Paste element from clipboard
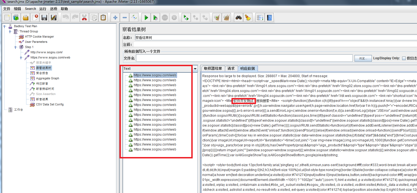This screenshot has width=417, height=193. (103, 18)
